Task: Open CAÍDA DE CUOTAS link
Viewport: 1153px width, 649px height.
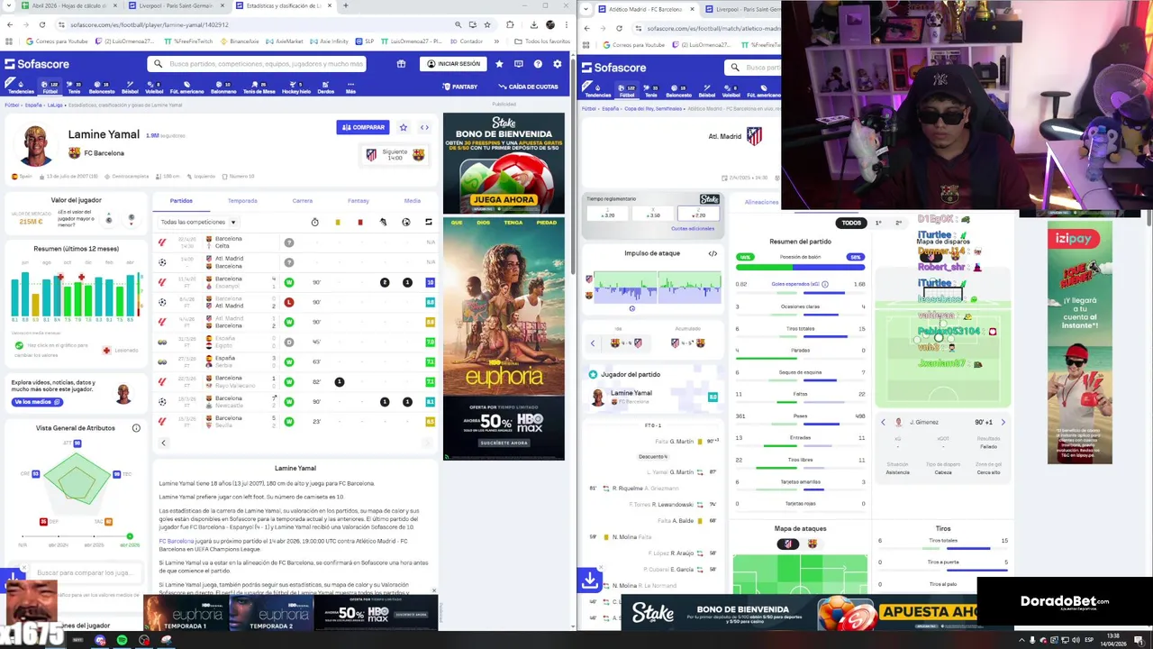Action: click(x=528, y=87)
